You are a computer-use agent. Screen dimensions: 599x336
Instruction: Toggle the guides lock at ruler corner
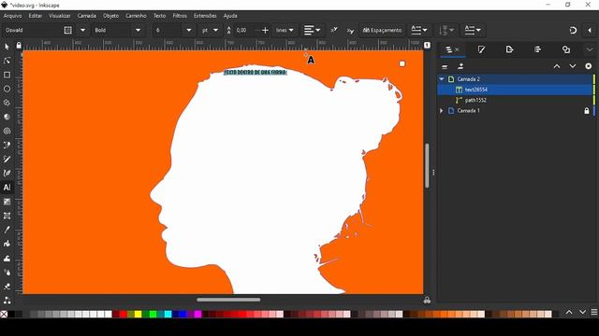(19, 46)
